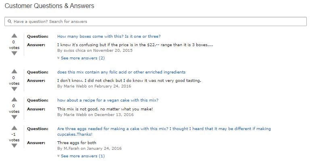Upvote the three eggs question
The height and width of the screenshot is (165, 310).
click(14, 128)
